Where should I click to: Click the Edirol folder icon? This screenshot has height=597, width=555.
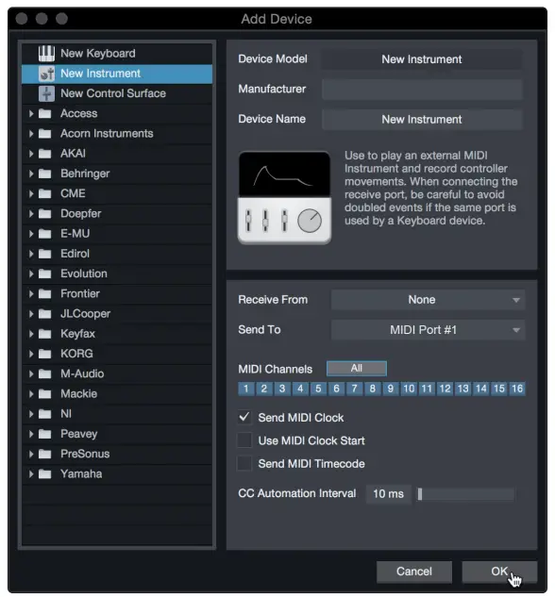[45, 254]
